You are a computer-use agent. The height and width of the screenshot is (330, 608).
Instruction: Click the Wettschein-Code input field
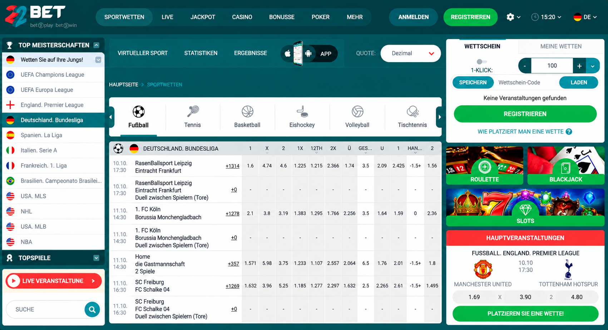coord(526,82)
